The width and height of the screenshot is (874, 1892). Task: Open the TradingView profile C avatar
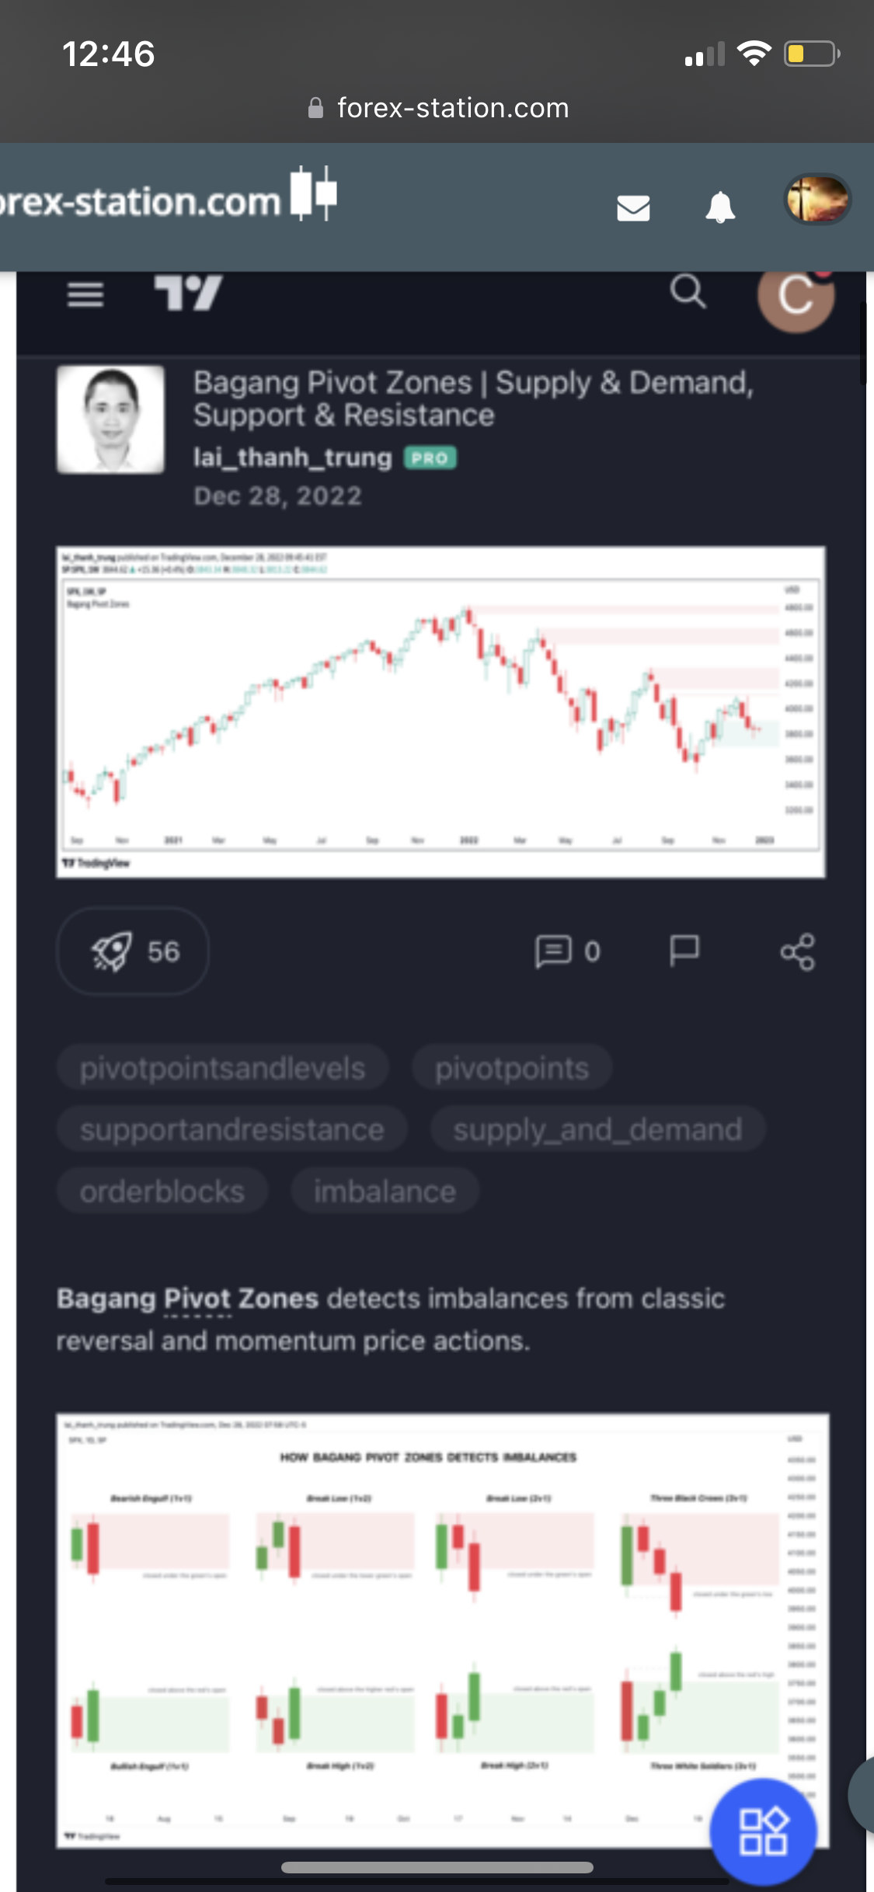point(796,296)
